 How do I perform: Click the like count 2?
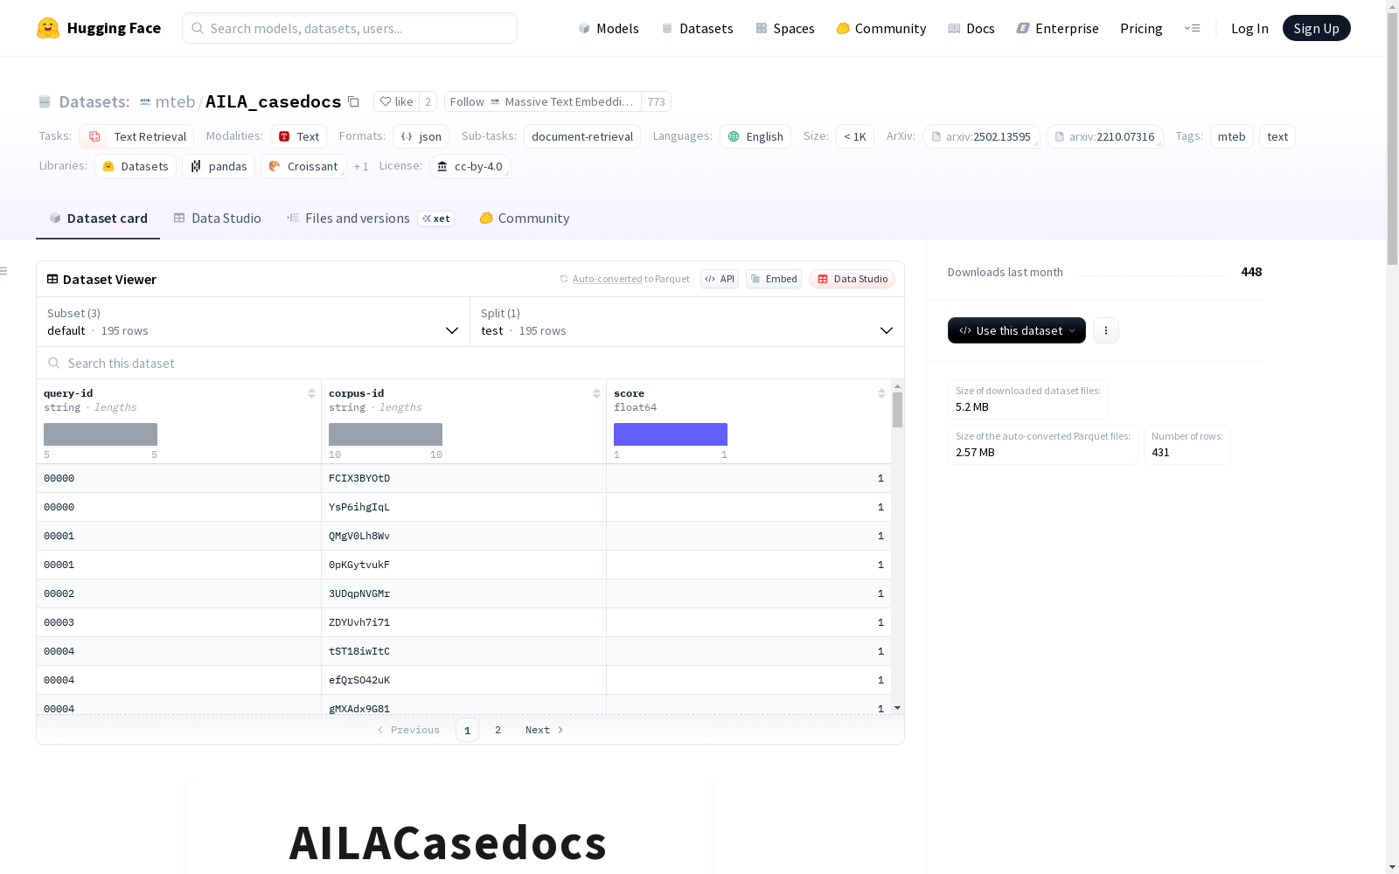click(428, 101)
